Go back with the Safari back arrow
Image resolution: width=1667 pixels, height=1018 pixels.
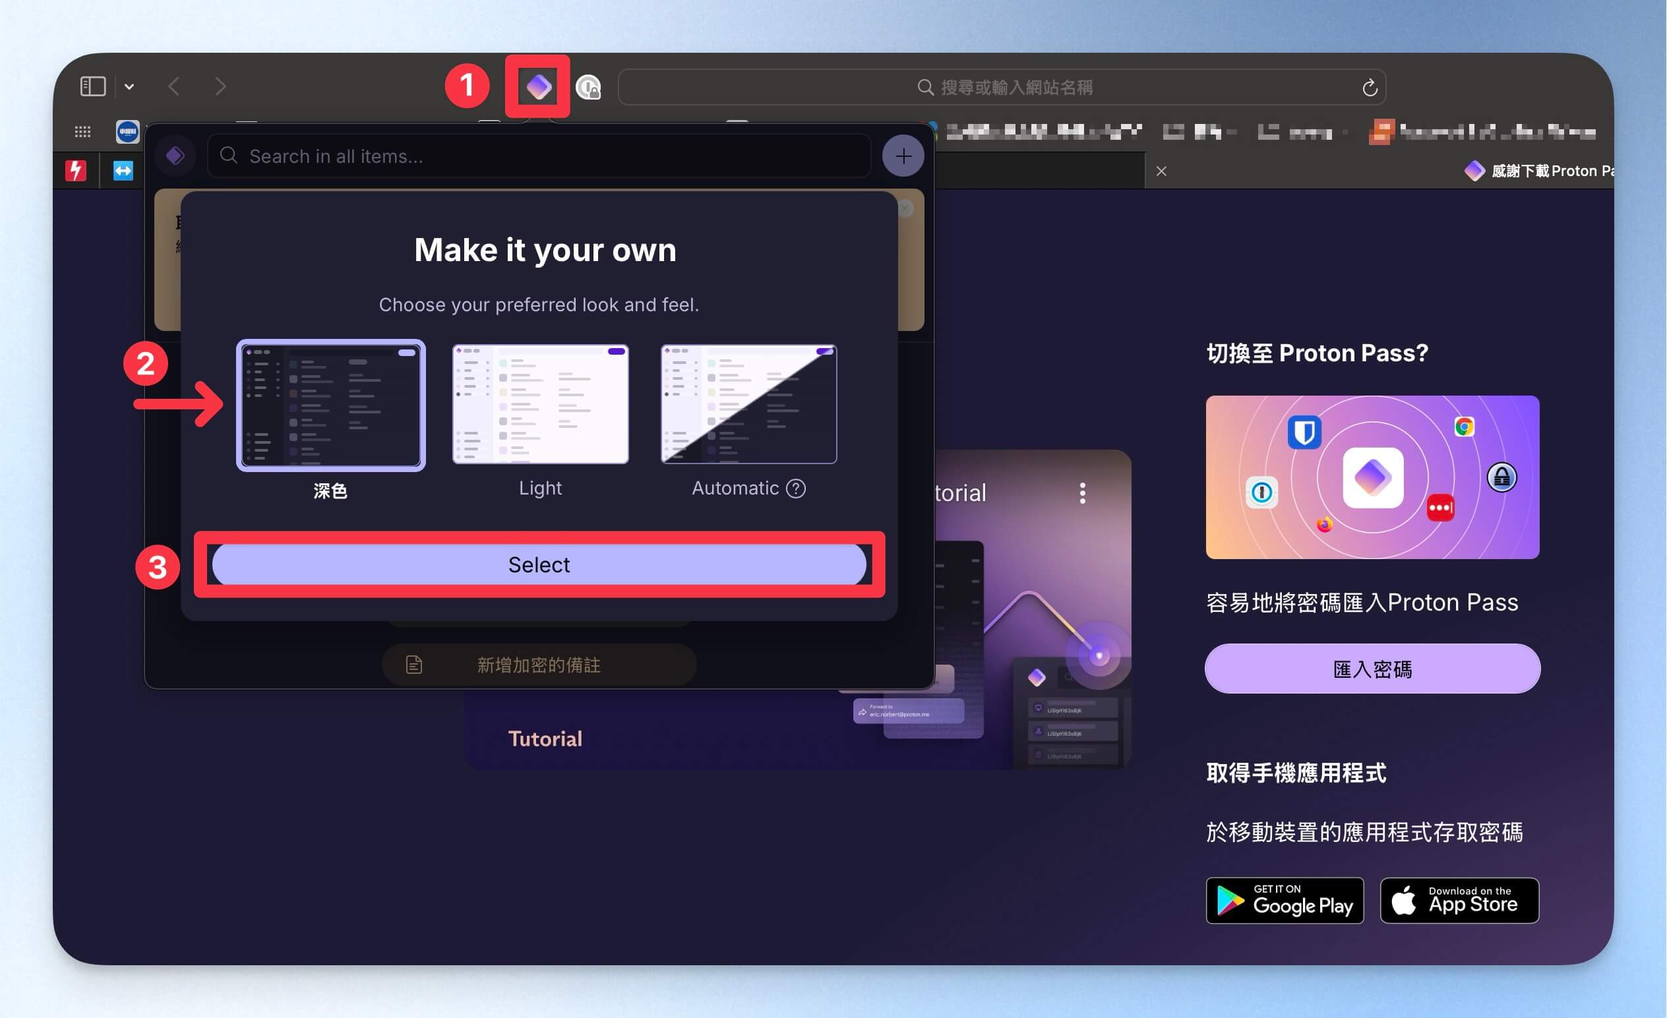[x=174, y=86]
